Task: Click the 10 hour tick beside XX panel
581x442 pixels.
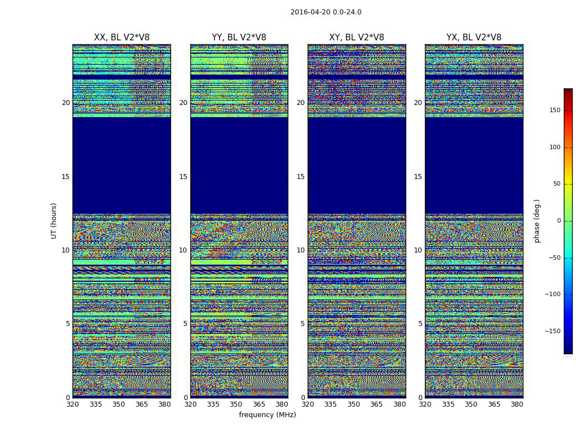Action: [66, 250]
